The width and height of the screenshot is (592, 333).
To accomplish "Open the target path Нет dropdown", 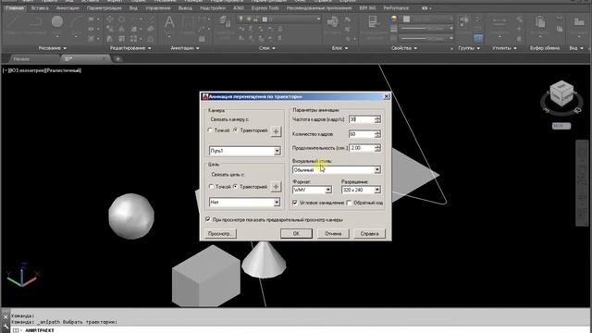I will click(x=244, y=203).
